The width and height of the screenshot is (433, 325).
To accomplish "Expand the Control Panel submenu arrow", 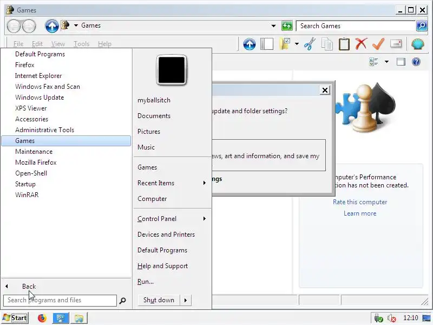I will (205, 219).
